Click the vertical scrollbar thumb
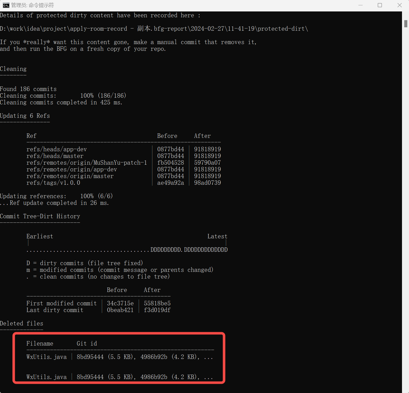409x393 pixels. (x=406, y=24)
